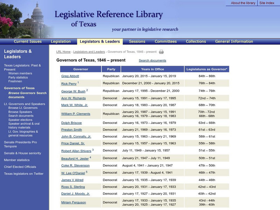Open Speaker archival & oral history materials
280x210 pixels.
pyautogui.click(x=24, y=126)
